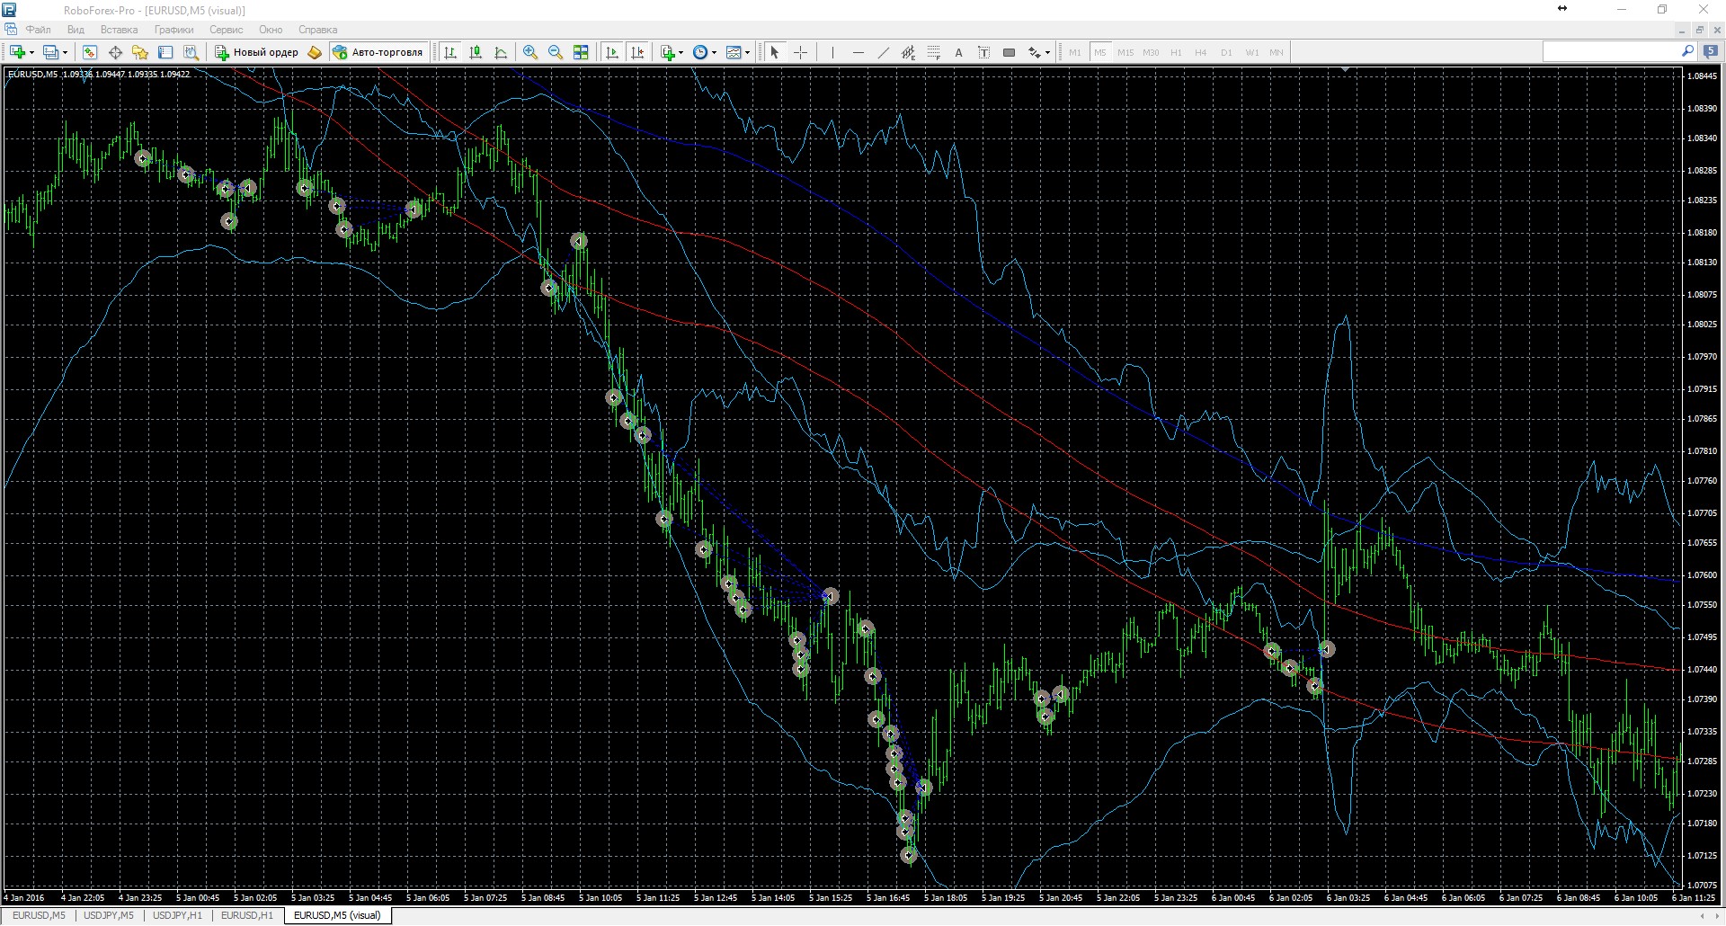Image resolution: width=1726 pixels, height=926 pixels.
Task: Select the Horizontal Line drawing tool
Action: click(858, 52)
